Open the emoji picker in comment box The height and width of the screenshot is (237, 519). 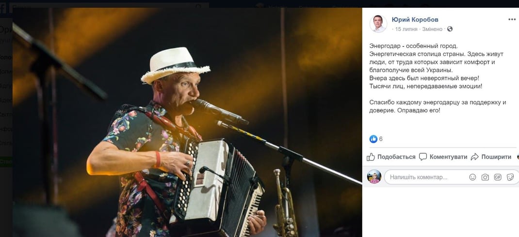pos(472,178)
